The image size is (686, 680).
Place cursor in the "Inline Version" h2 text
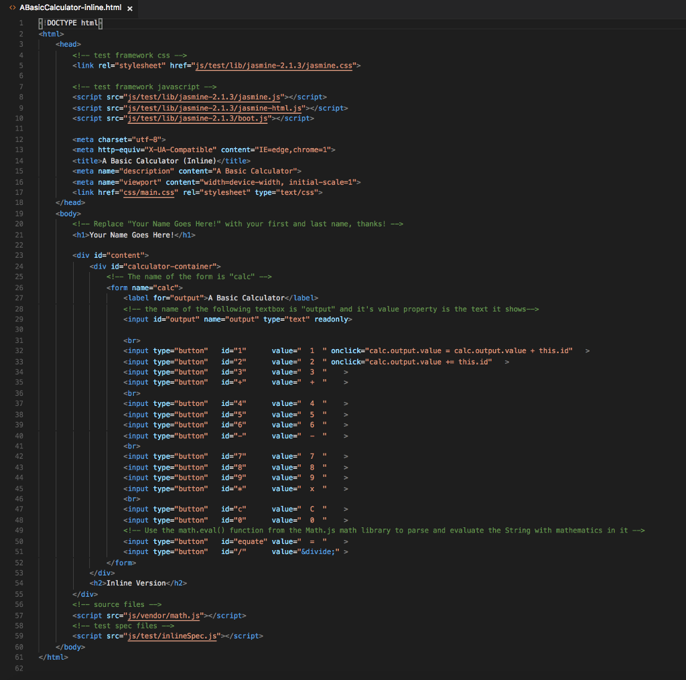tap(136, 583)
